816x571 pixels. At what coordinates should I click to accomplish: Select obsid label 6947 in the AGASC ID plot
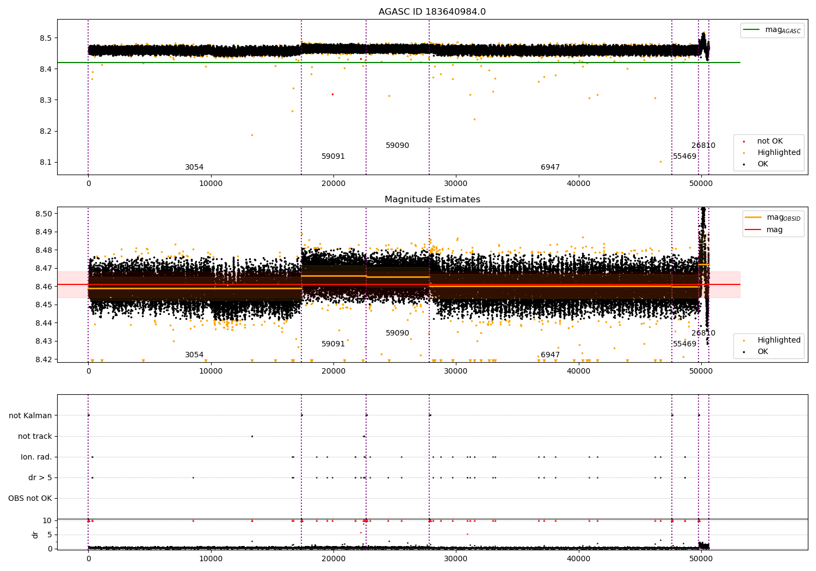(550, 167)
